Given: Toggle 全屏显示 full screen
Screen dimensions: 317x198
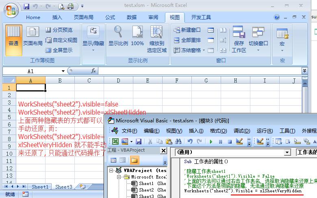Looking at the screenshot, I should coord(59,50).
